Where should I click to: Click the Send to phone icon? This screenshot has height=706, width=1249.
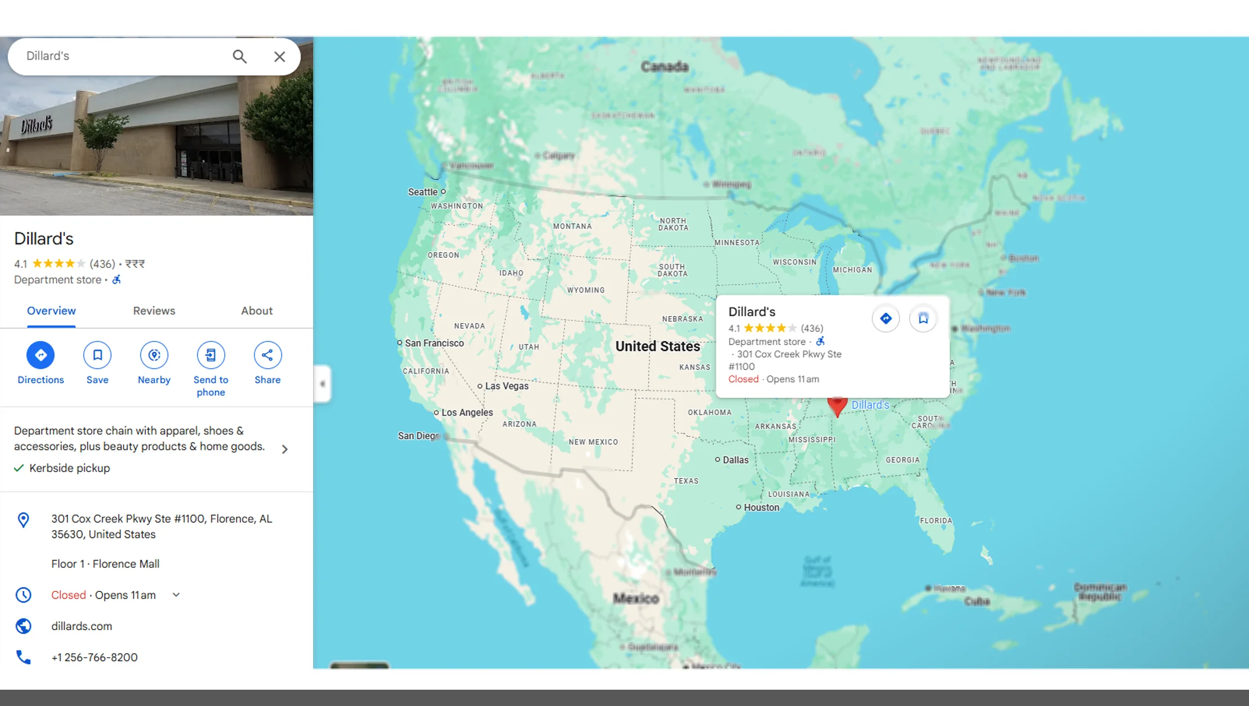coord(211,355)
